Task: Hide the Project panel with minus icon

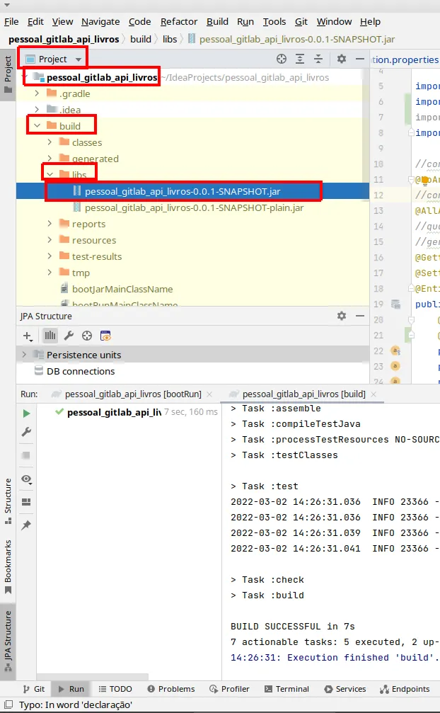Action: click(x=360, y=59)
